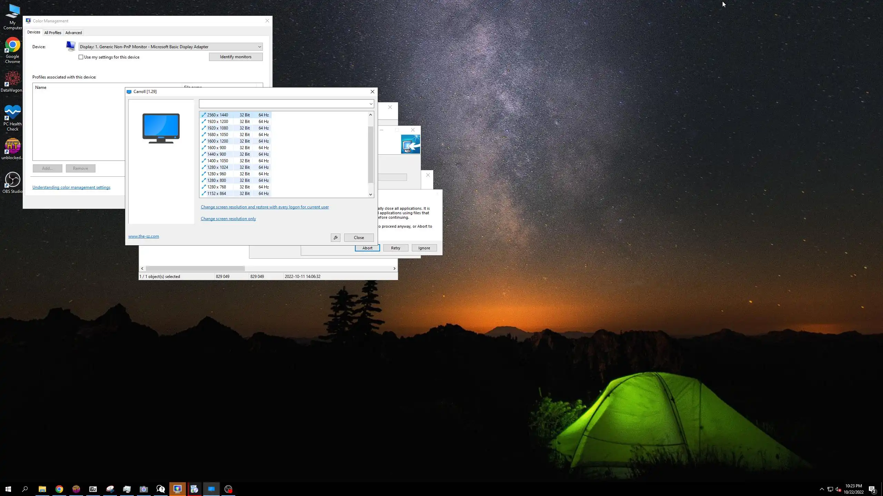The width and height of the screenshot is (883, 496).
Task: Switch to the Advanced tab
Action: pos(73,33)
